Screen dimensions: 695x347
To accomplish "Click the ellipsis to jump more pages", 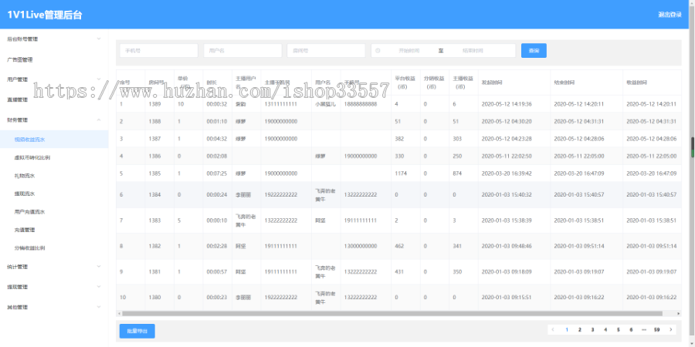I will click(x=643, y=329).
